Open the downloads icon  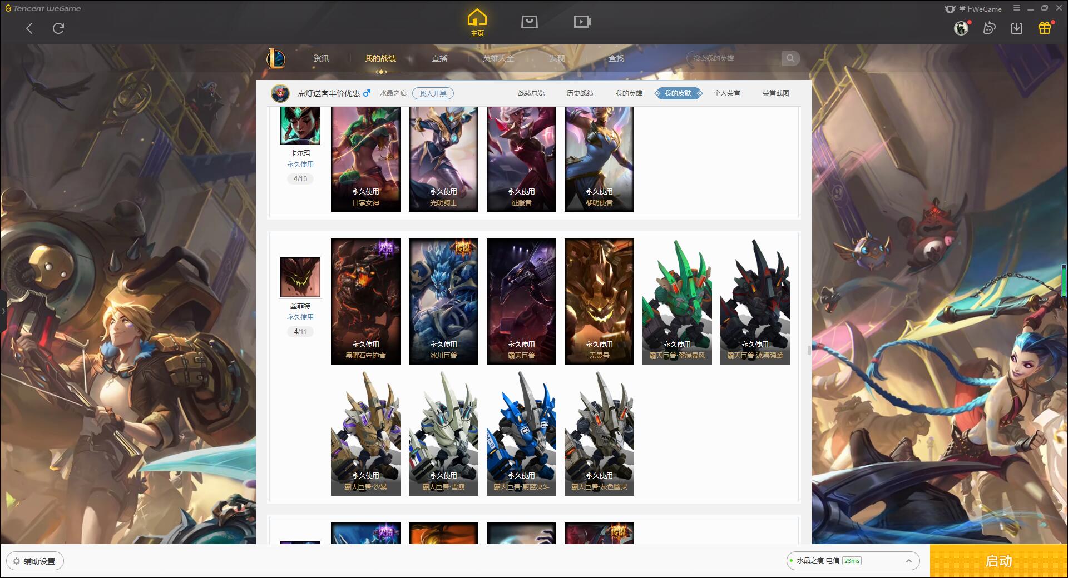tap(1017, 28)
